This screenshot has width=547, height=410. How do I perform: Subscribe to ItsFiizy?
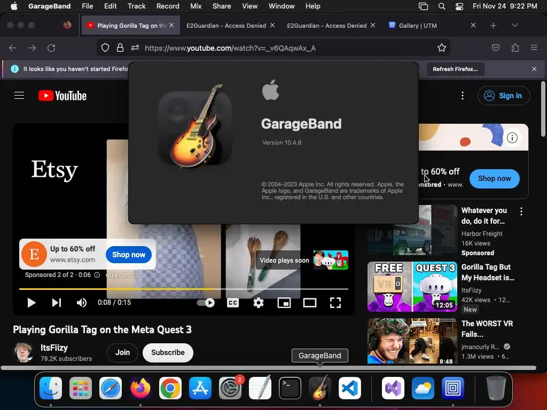168,352
